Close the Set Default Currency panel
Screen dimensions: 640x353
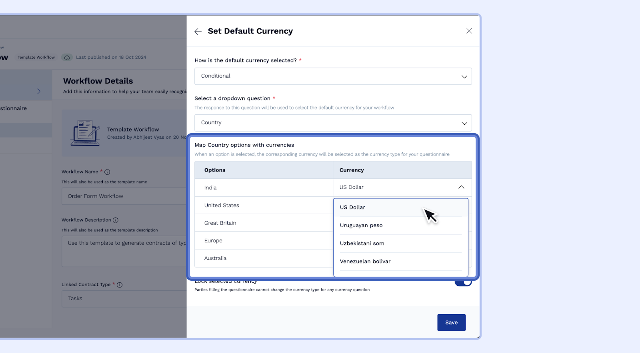tap(469, 31)
